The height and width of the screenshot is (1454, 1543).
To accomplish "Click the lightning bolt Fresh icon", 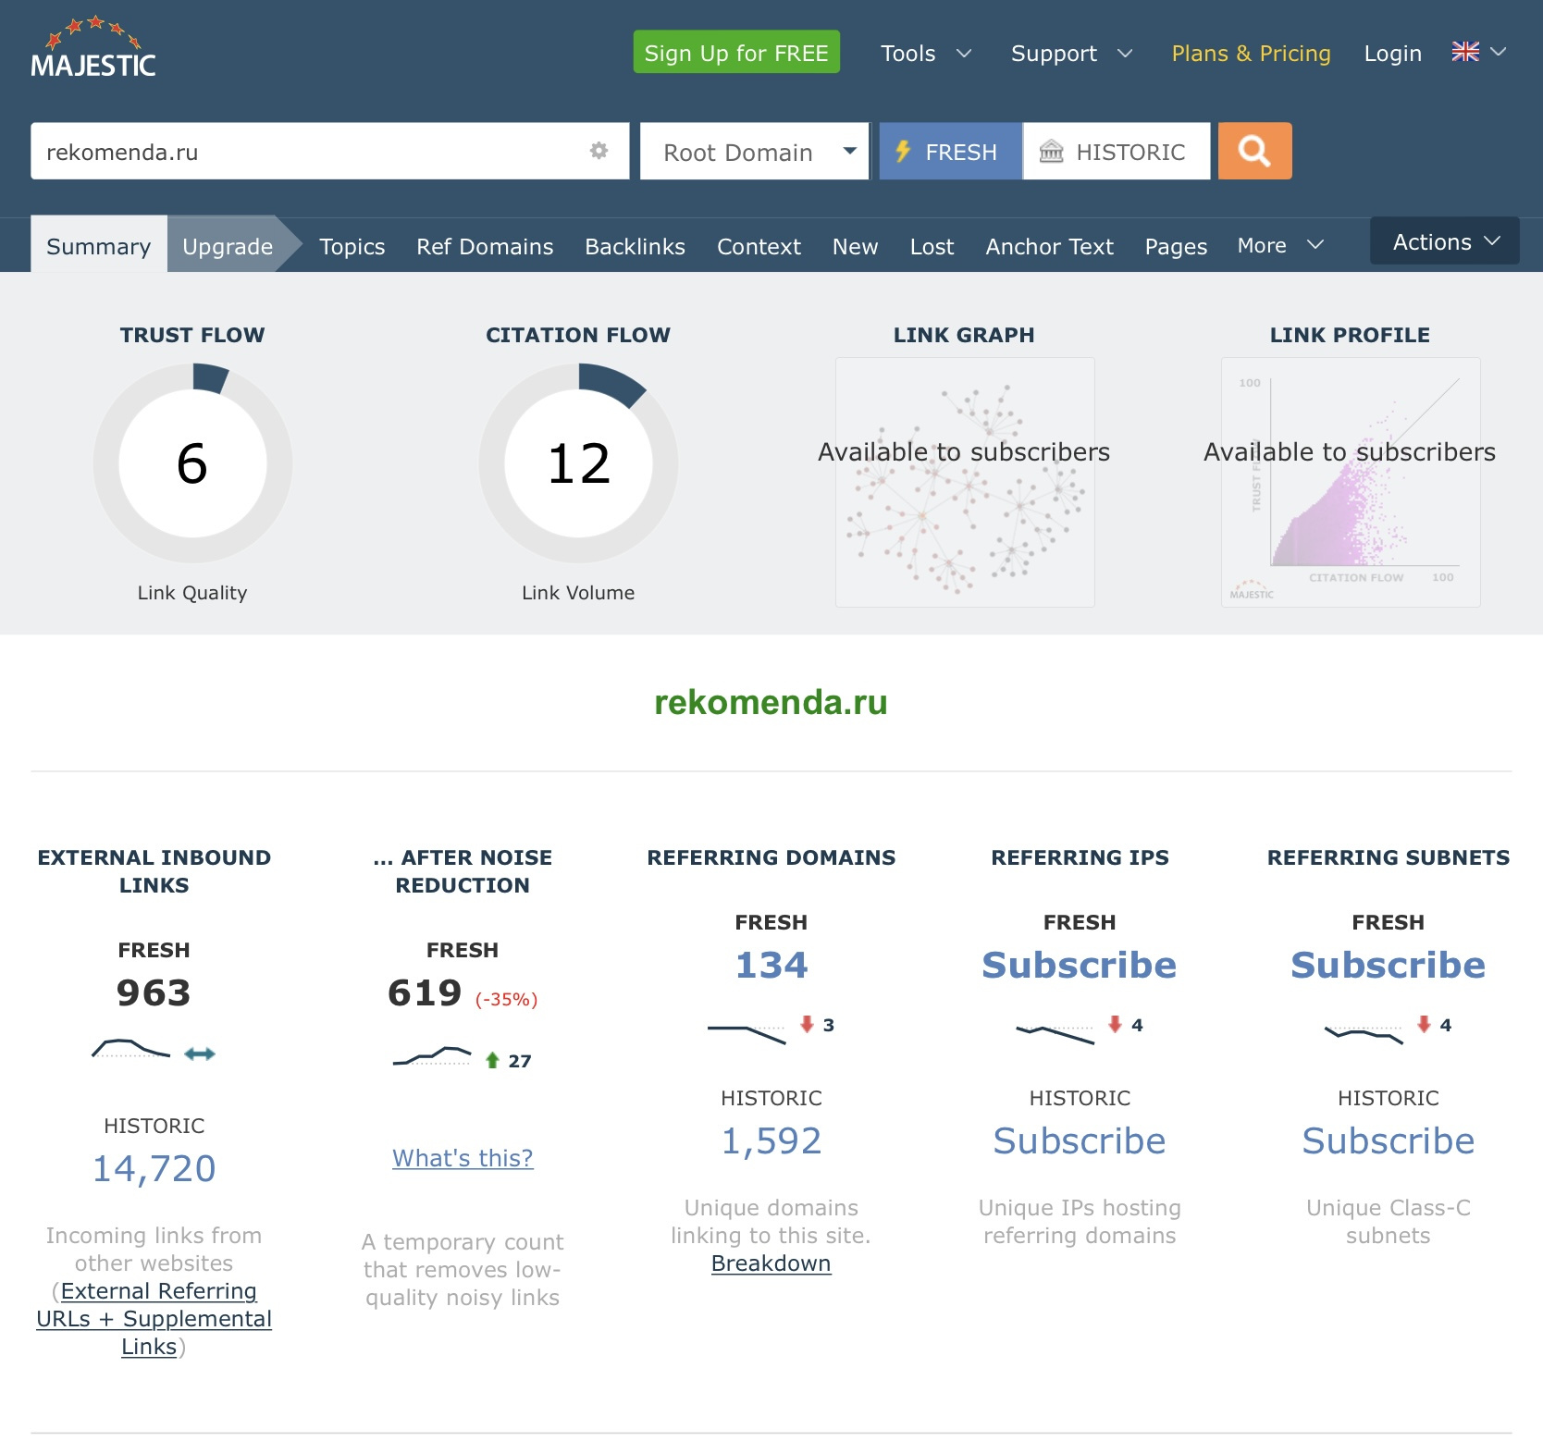I will pyautogui.click(x=903, y=151).
